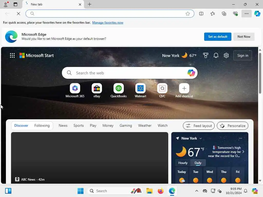Open Windows widgets panel icon
Image resolution: width=263 pixels, height=197 pixels.
(x=8, y=191)
